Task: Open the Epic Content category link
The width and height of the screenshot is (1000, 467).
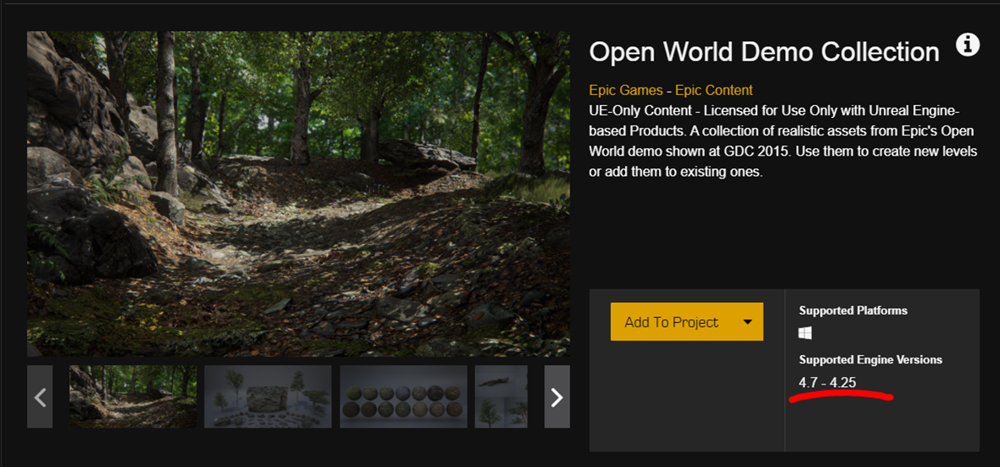Action: [714, 91]
